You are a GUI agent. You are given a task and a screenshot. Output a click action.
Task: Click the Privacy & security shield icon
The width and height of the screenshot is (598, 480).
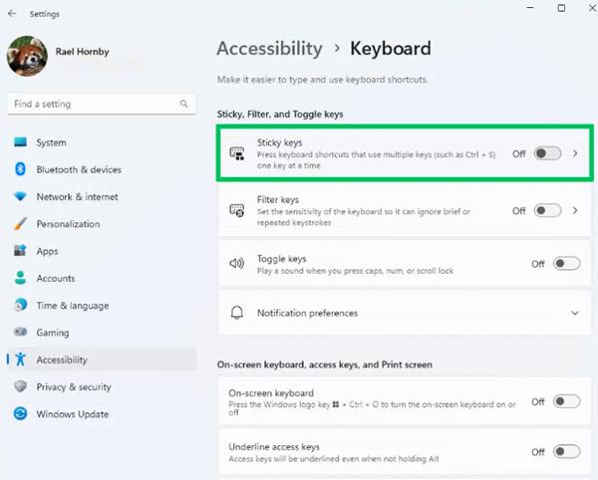tap(20, 387)
